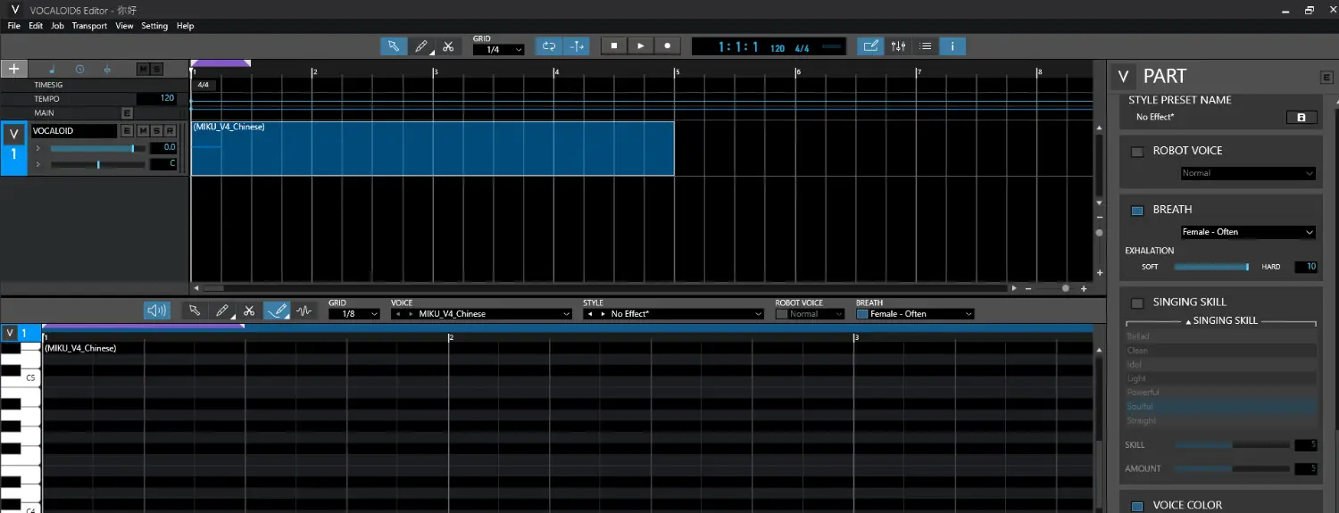Toggle the Singing Skill checkbox

point(1137,302)
